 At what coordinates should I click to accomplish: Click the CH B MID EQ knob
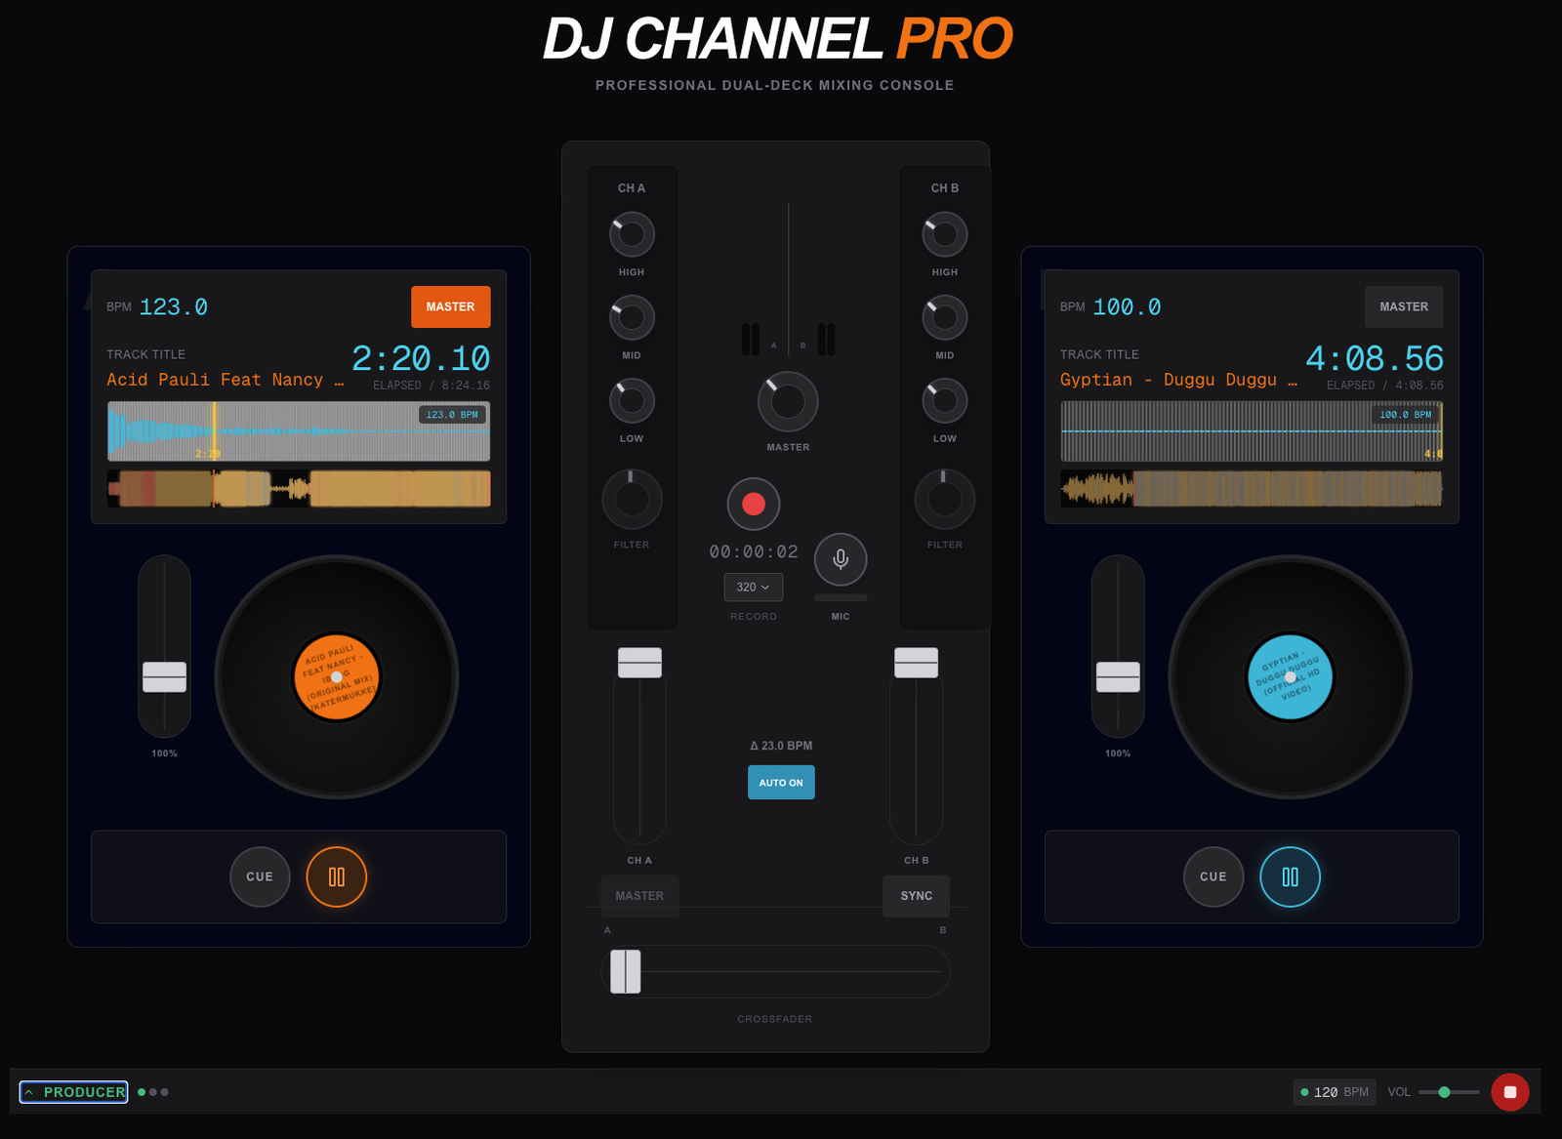(945, 317)
